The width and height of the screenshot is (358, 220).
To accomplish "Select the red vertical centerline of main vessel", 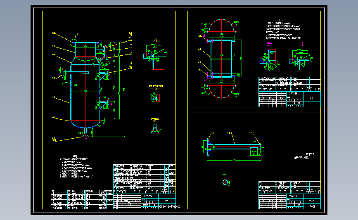I will pyautogui.click(x=85, y=90).
